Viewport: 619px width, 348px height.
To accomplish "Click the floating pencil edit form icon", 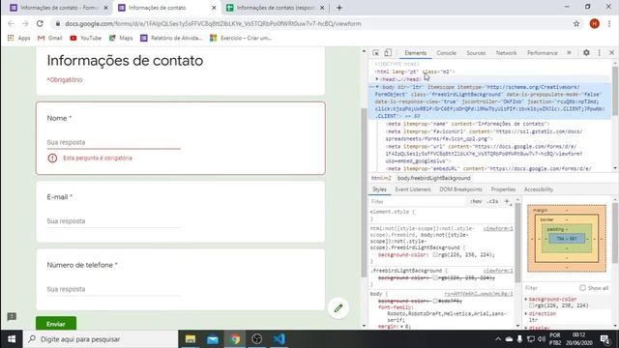I will coord(339,308).
